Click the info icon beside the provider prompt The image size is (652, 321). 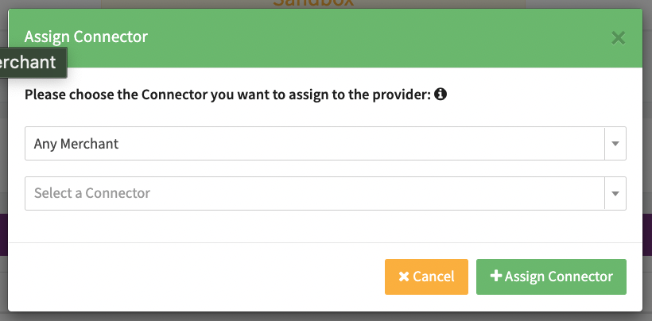pos(440,95)
